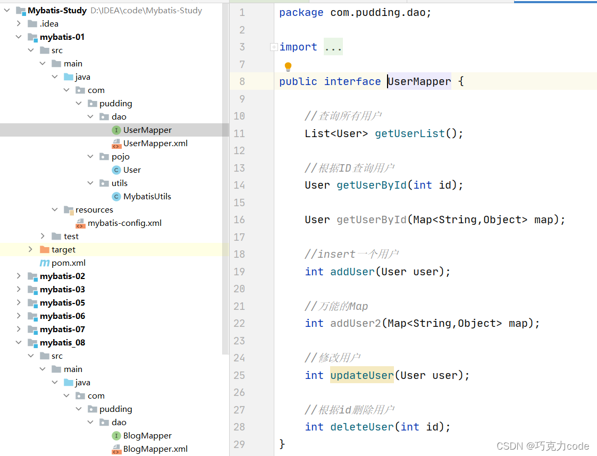Click the blue java source folder icon under mybatis-01
The width and height of the screenshot is (597, 456).
coord(69,77)
